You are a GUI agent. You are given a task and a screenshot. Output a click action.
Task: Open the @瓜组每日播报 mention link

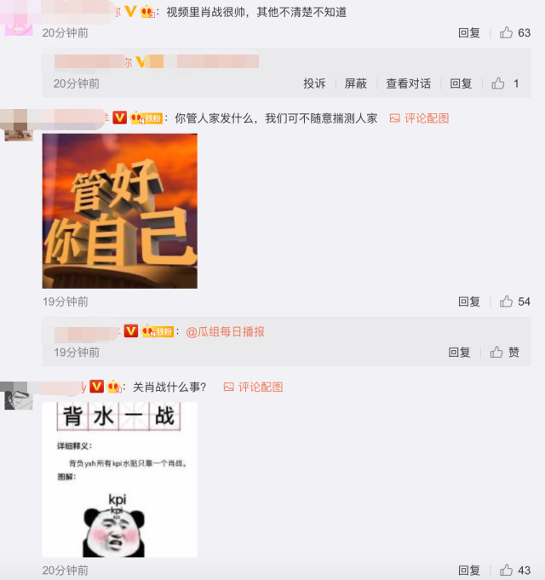(x=225, y=332)
